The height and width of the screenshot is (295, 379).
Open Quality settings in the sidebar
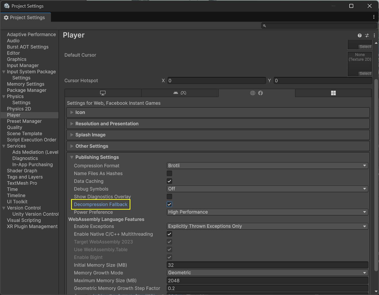[14, 127]
